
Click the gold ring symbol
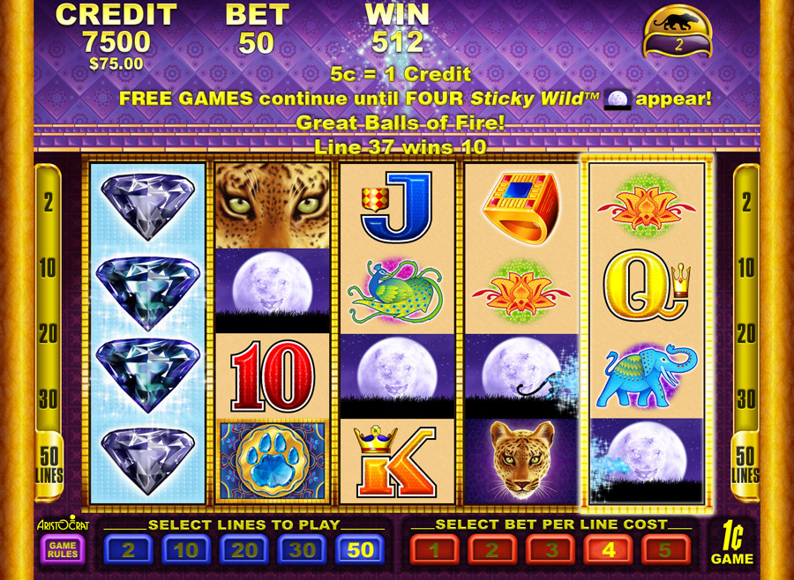[521, 208]
